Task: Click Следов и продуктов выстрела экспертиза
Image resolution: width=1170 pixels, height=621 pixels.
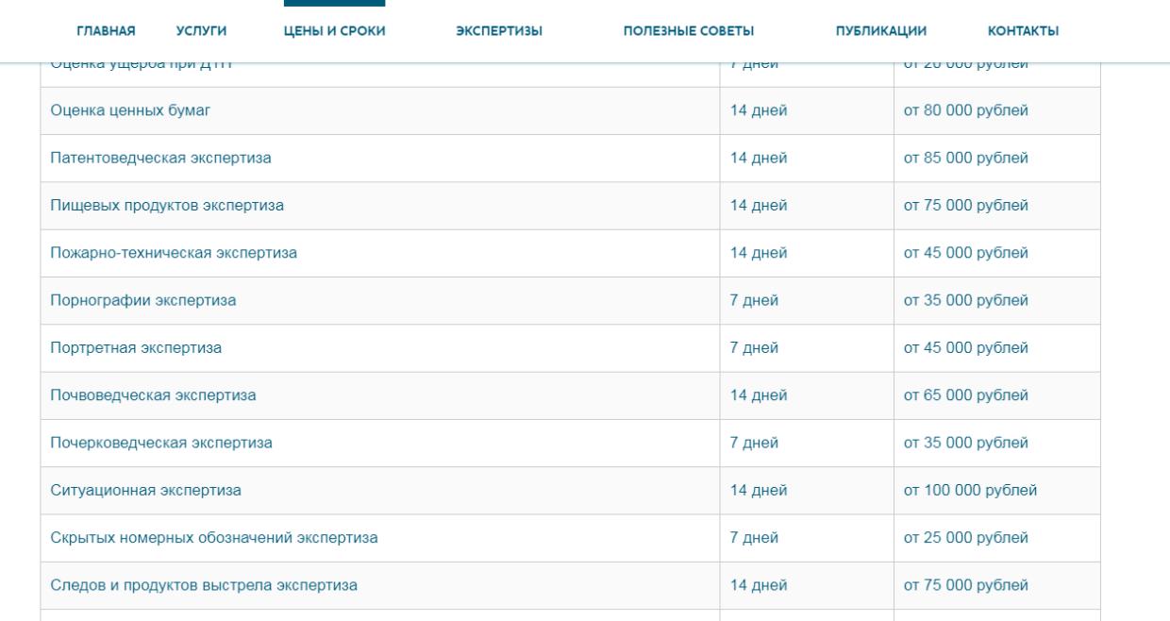Action: click(204, 585)
